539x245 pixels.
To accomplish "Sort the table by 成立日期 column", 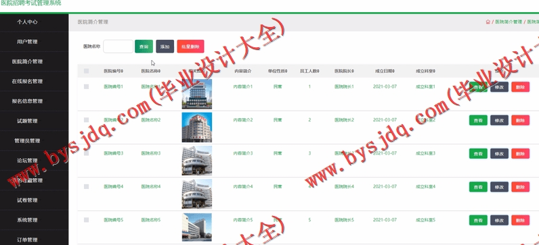I will point(385,72).
